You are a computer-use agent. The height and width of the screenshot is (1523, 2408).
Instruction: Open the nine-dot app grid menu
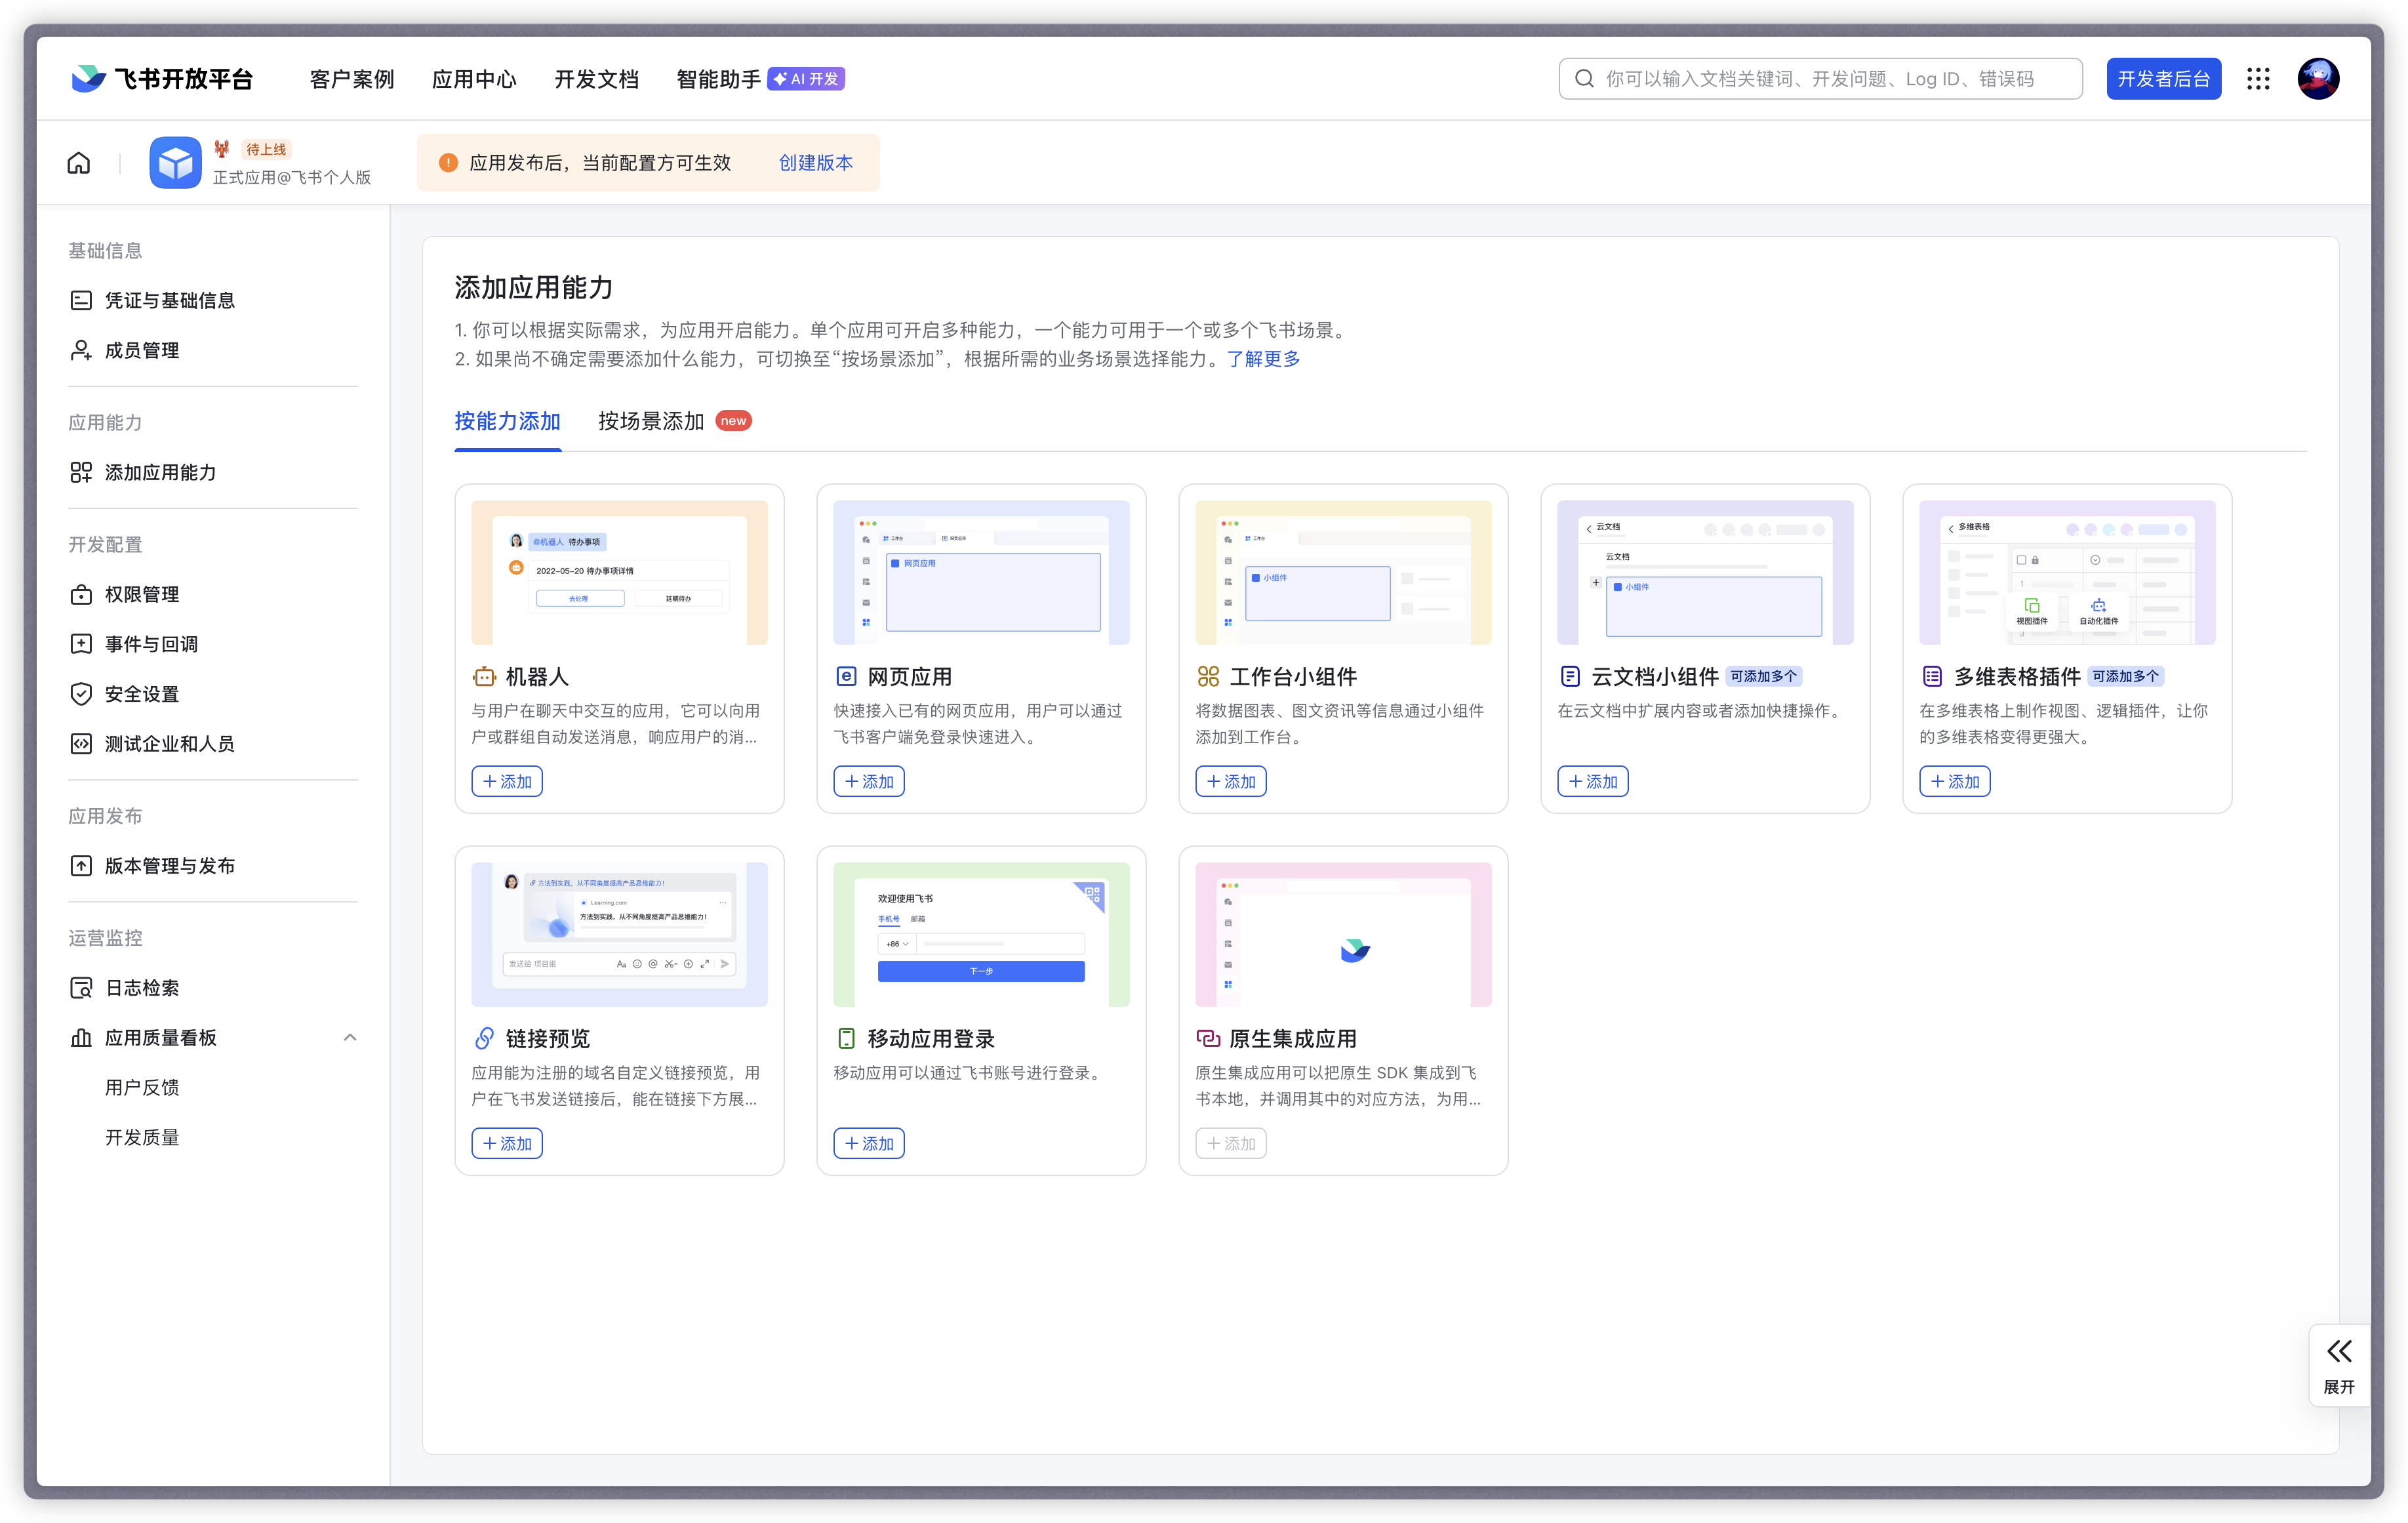point(2258,79)
